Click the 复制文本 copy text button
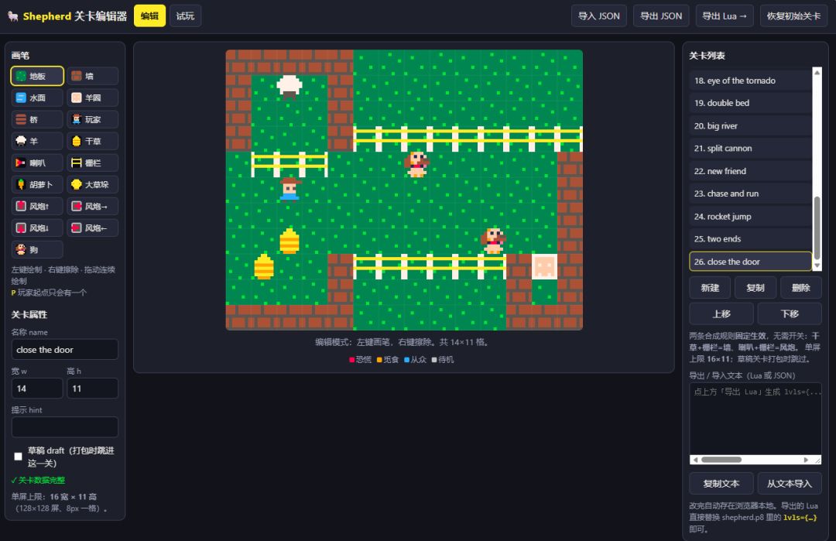The width and height of the screenshot is (836, 541). [x=721, y=484]
